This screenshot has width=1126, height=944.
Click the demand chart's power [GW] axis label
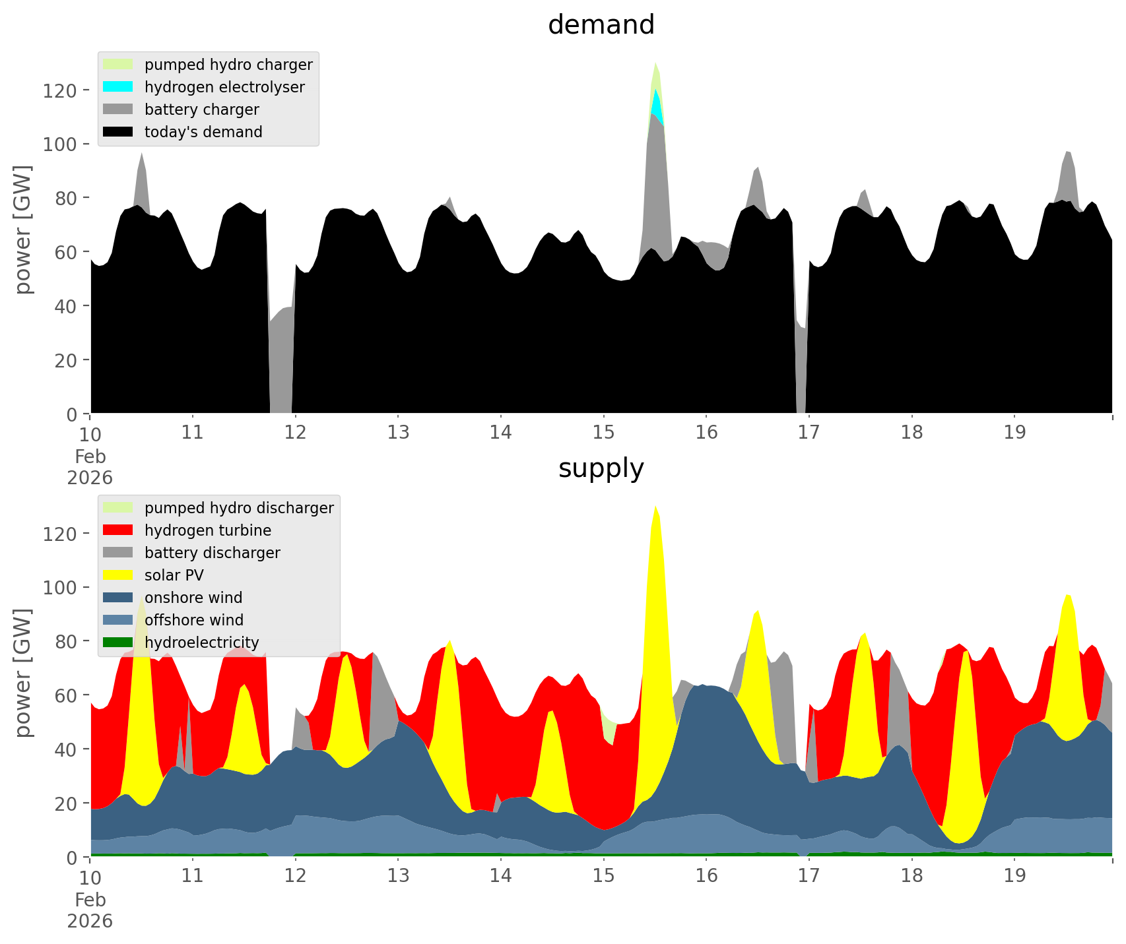tap(22, 230)
